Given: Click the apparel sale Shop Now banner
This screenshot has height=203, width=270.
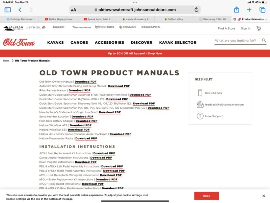Looking at the screenshot, I should (135, 53).
